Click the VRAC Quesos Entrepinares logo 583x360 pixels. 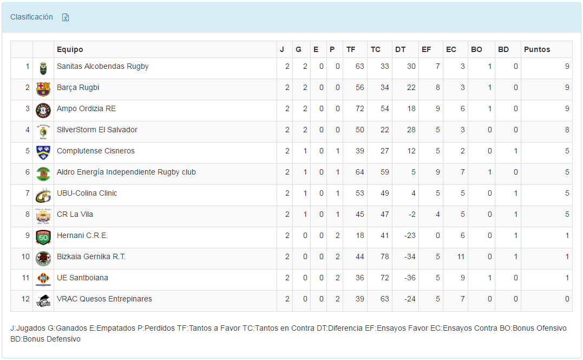click(x=43, y=300)
